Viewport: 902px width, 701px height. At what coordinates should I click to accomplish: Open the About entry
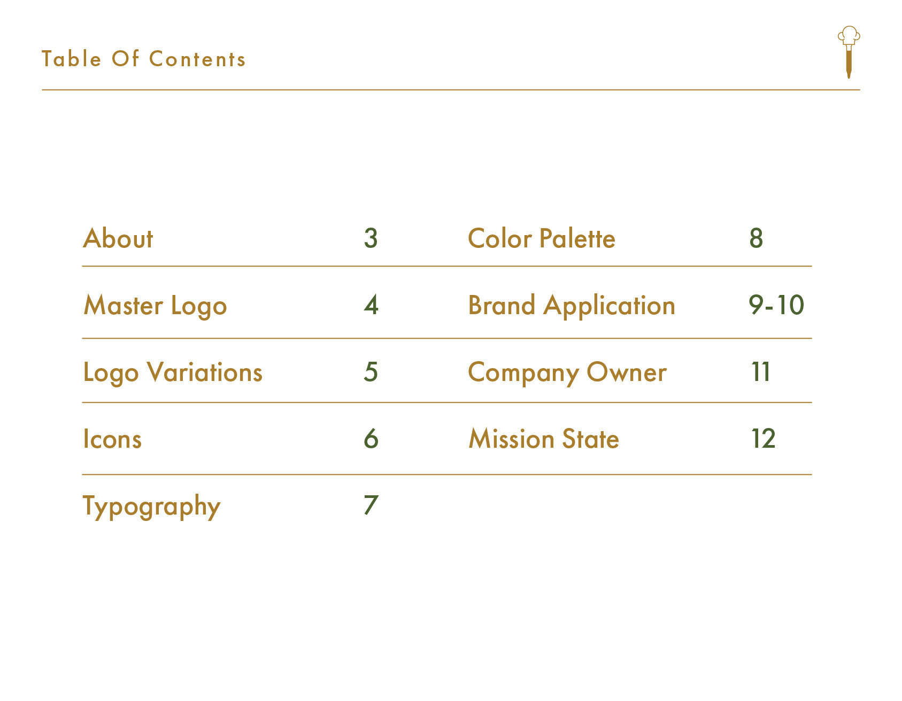tap(118, 238)
